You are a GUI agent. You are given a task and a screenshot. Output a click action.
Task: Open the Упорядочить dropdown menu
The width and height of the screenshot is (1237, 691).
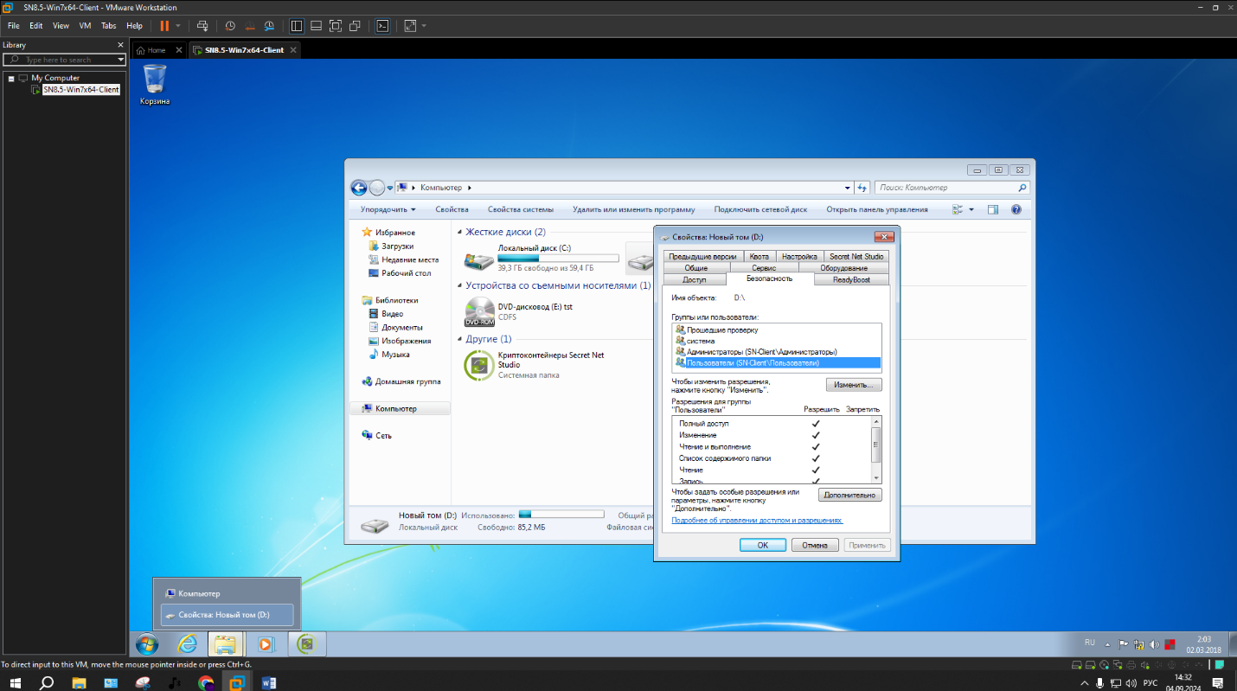point(388,209)
